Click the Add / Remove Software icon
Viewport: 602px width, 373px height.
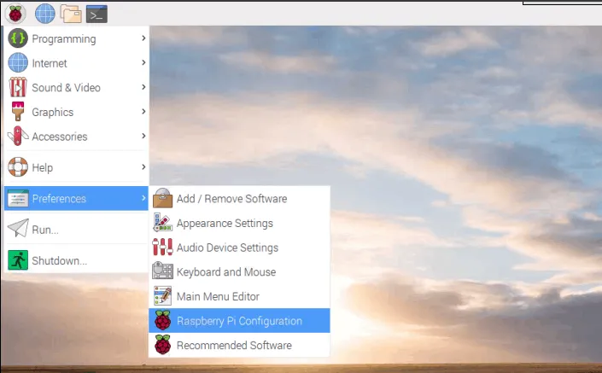click(162, 199)
